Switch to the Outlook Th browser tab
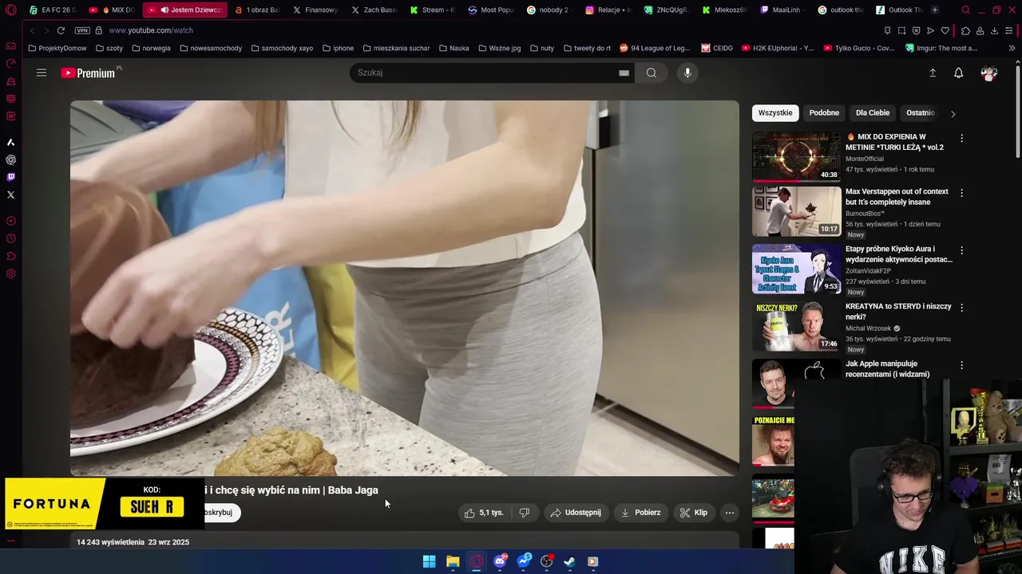Screen dimensions: 1022x574 (898, 10)
